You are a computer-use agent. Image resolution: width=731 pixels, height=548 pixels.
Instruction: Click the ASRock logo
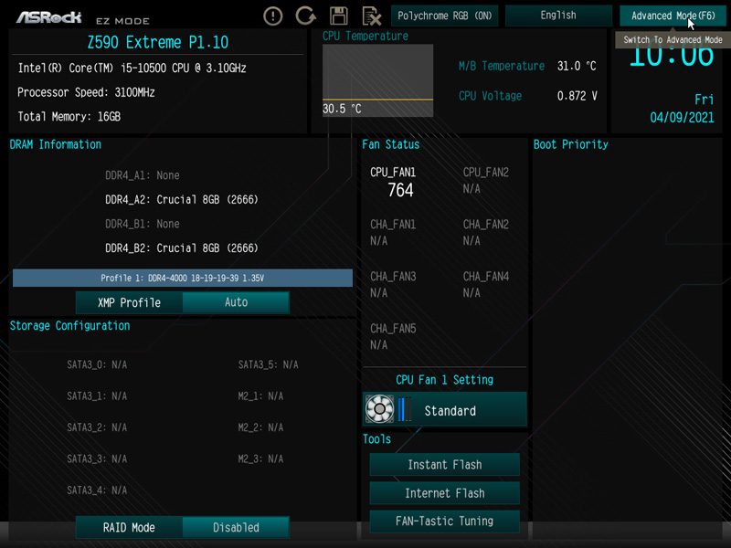[49, 17]
